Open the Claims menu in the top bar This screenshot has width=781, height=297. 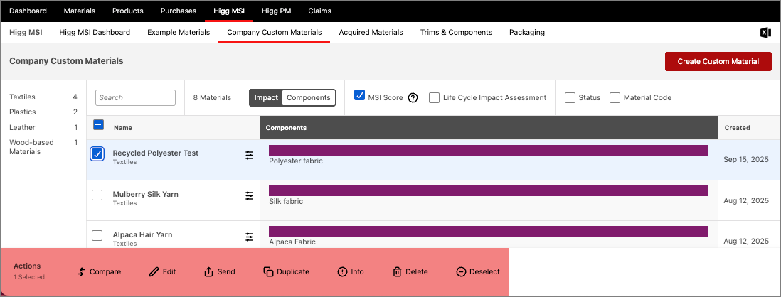click(319, 11)
